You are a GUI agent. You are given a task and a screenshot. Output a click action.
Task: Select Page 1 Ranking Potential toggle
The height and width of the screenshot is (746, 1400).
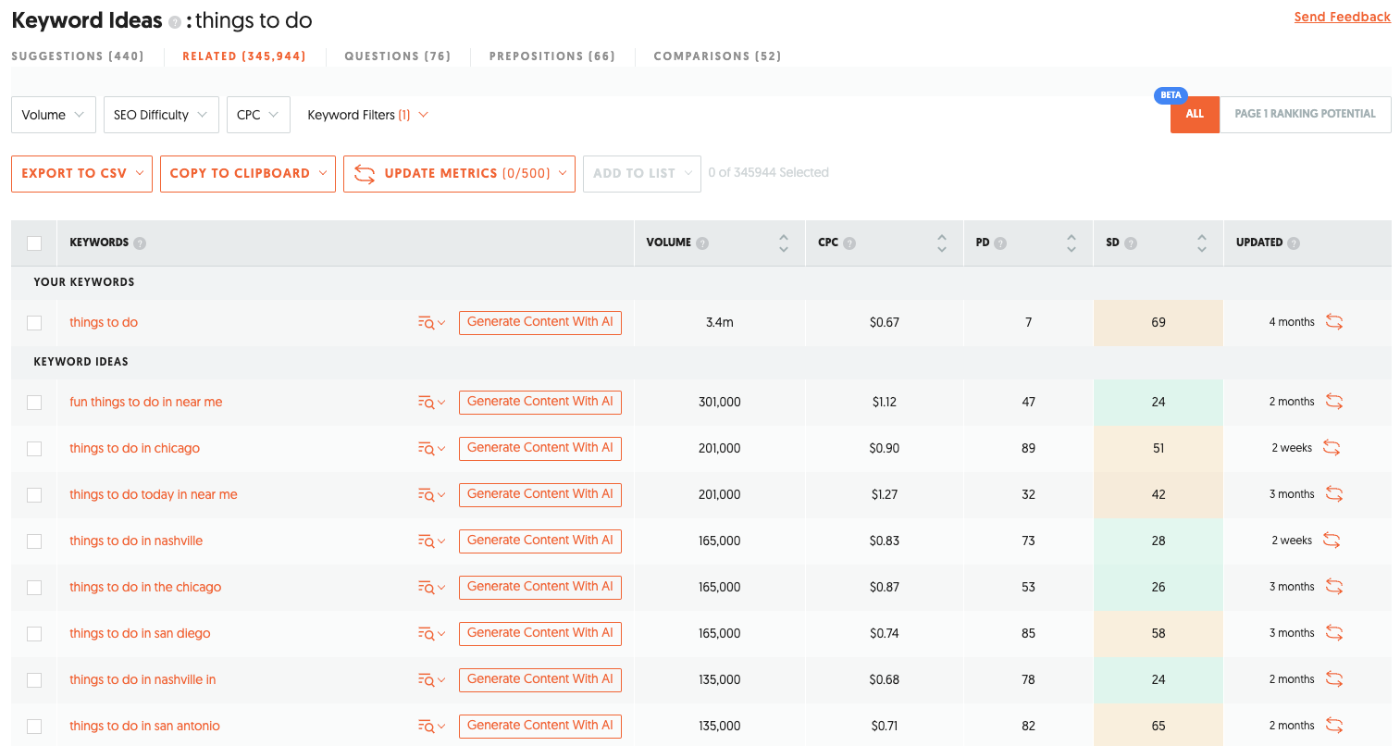1305,114
